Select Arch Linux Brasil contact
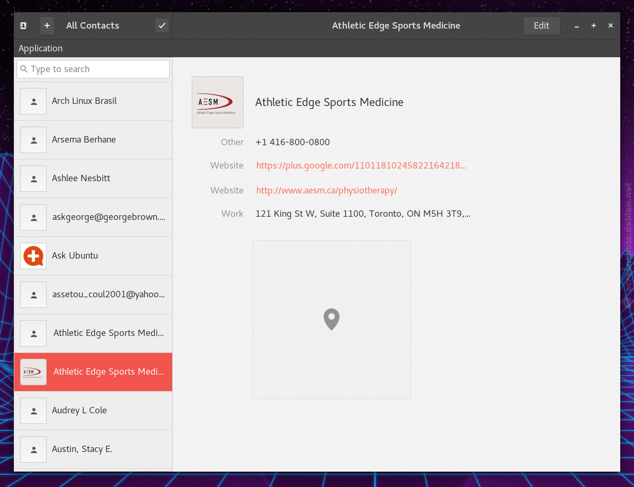This screenshot has width=634, height=487. click(x=93, y=101)
